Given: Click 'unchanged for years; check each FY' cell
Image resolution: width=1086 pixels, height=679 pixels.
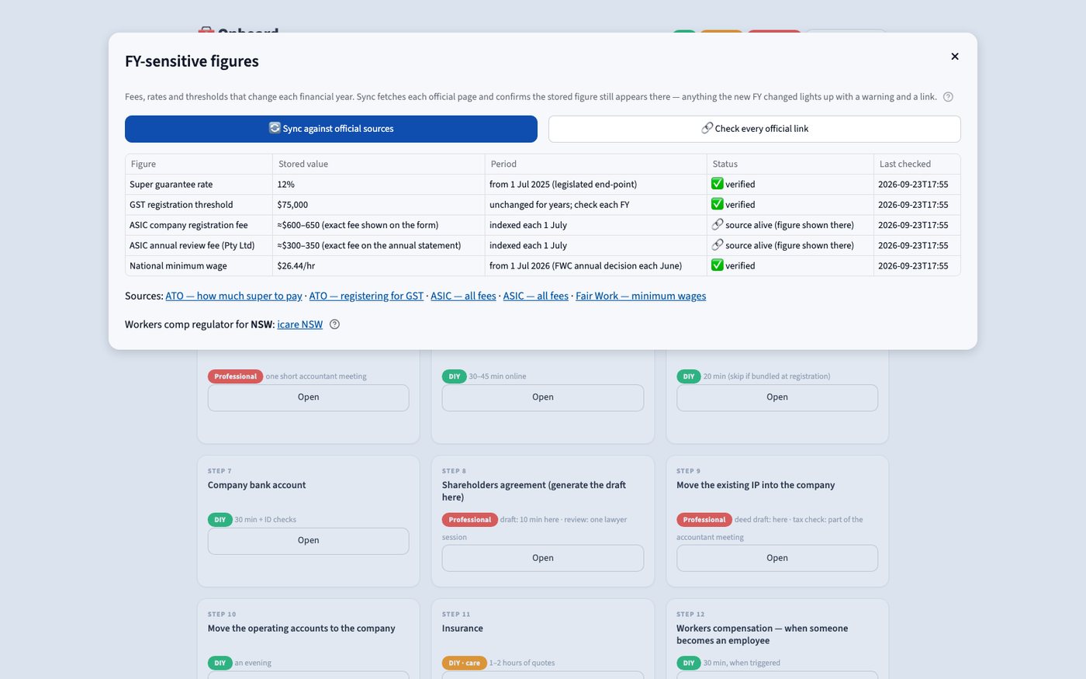Looking at the screenshot, I should [595, 204].
